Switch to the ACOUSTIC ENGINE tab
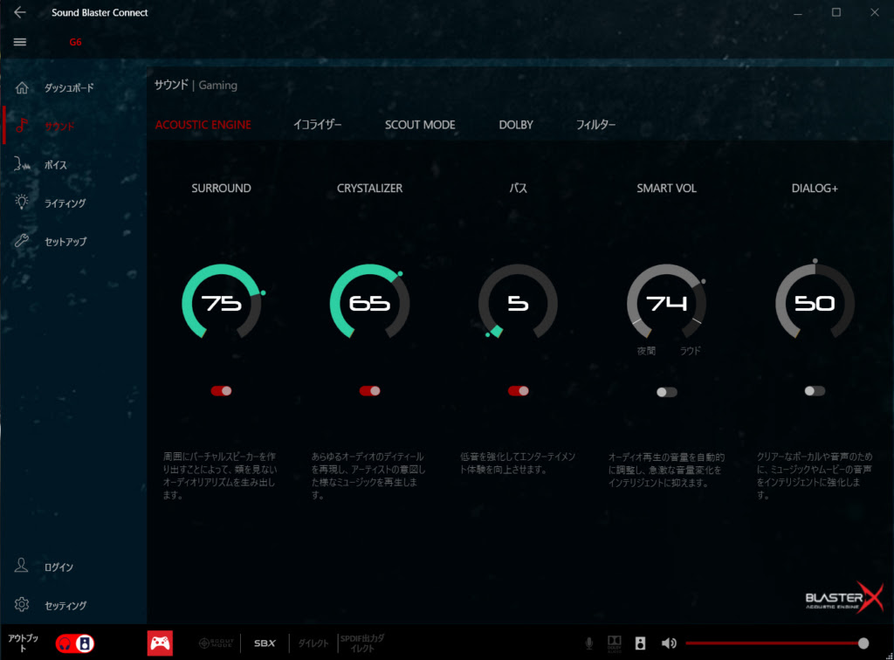Screen dimensions: 894x660 point(203,125)
